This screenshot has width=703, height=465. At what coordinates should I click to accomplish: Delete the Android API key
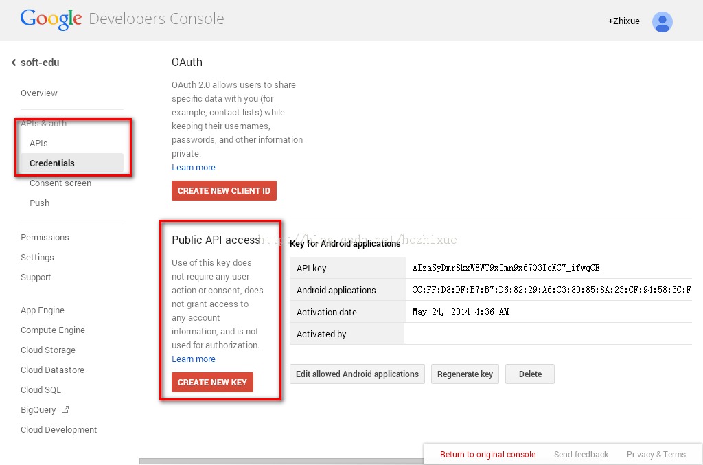(x=530, y=374)
